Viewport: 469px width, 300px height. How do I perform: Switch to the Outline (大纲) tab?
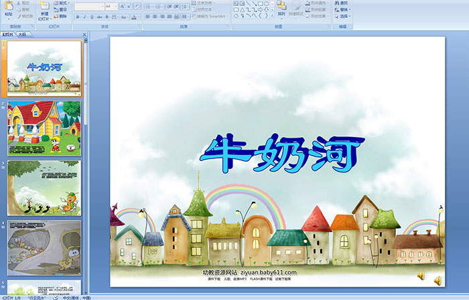click(x=22, y=34)
